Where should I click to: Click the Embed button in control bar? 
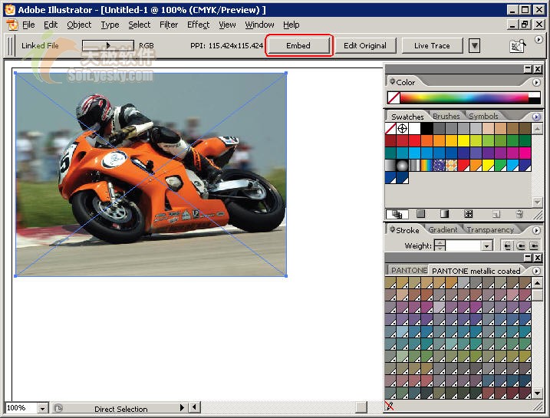tap(298, 45)
